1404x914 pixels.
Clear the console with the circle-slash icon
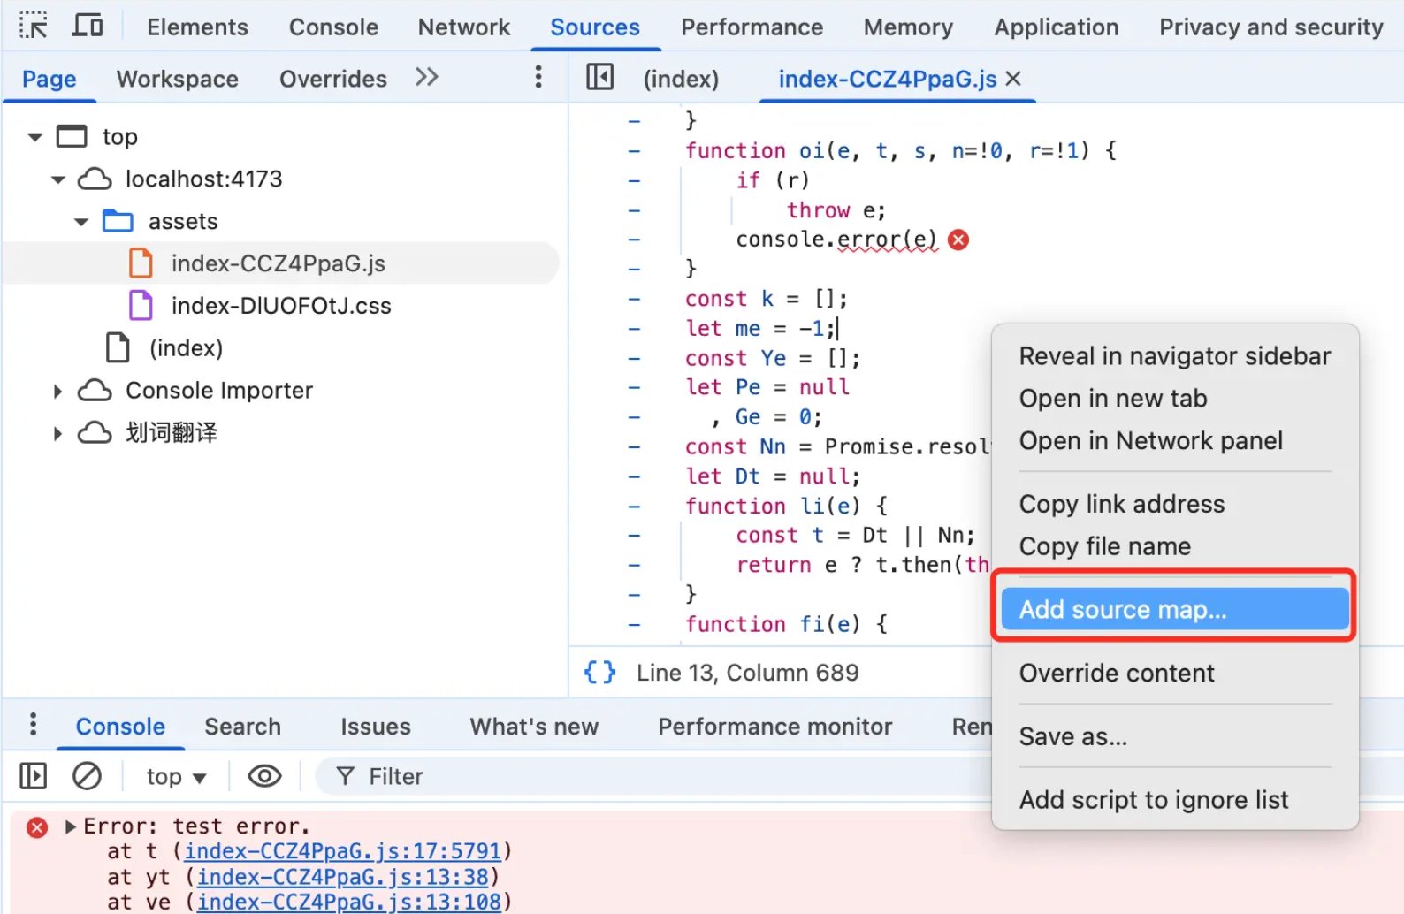[x=87, y=776]
